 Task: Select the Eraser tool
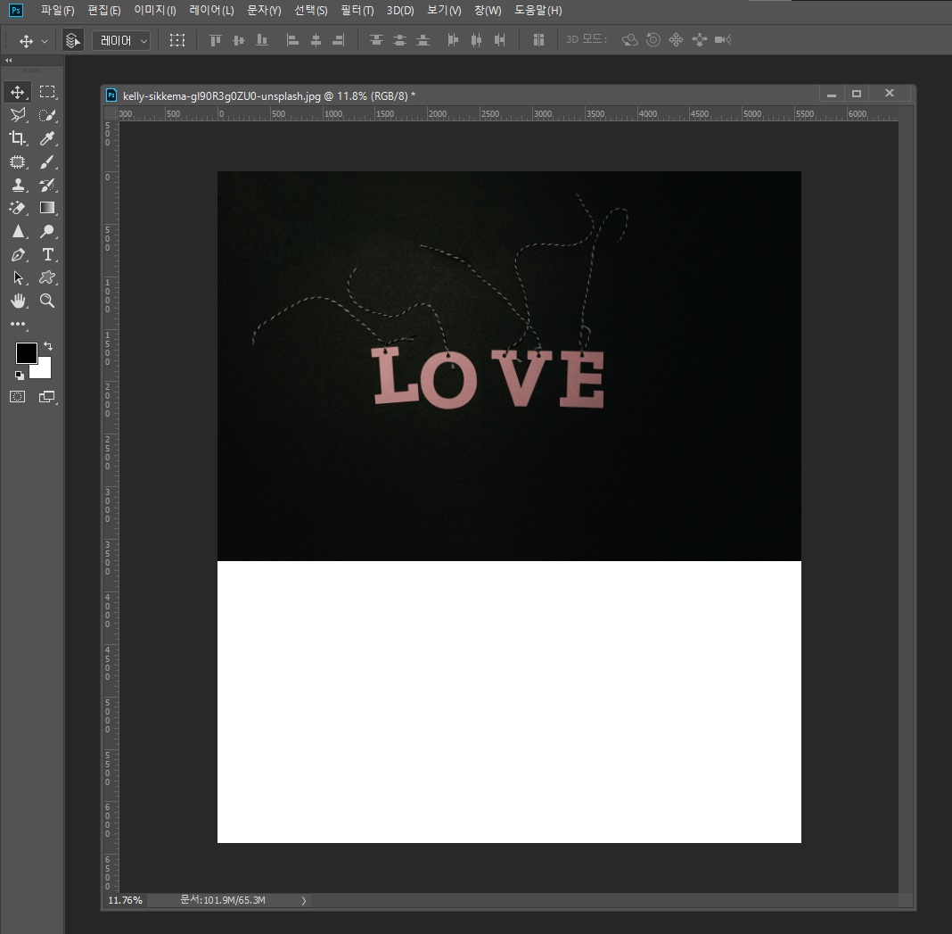coord(18,208)
